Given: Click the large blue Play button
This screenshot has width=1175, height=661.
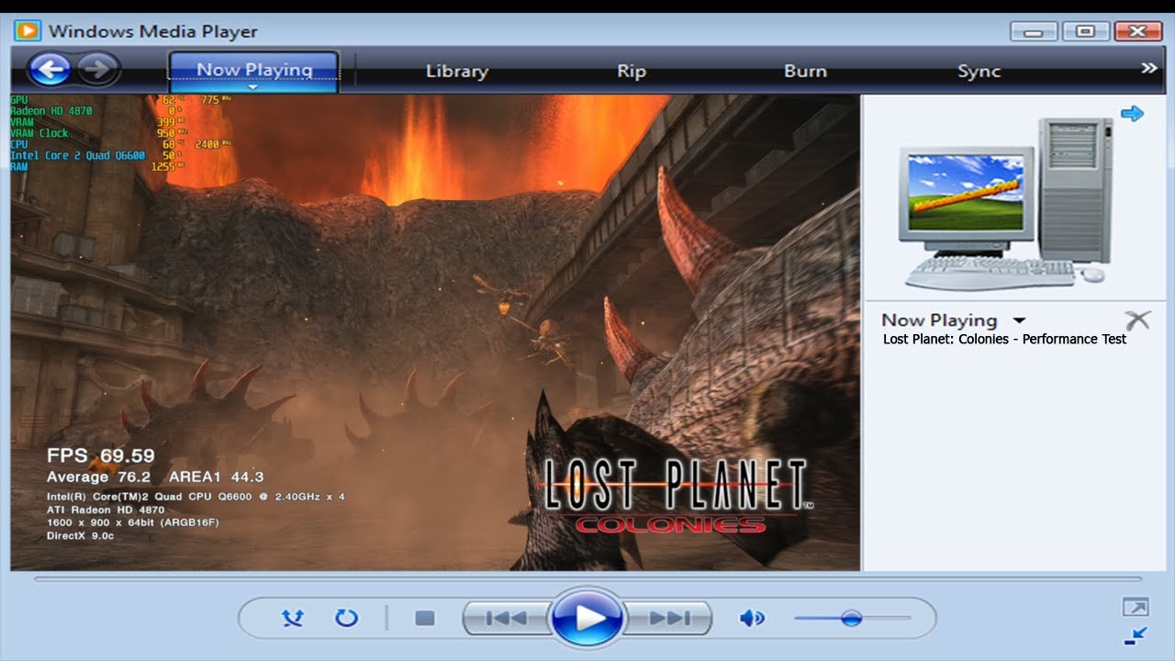Looking at the screenshot, I should pyautogui.click(x=587, y=618).
